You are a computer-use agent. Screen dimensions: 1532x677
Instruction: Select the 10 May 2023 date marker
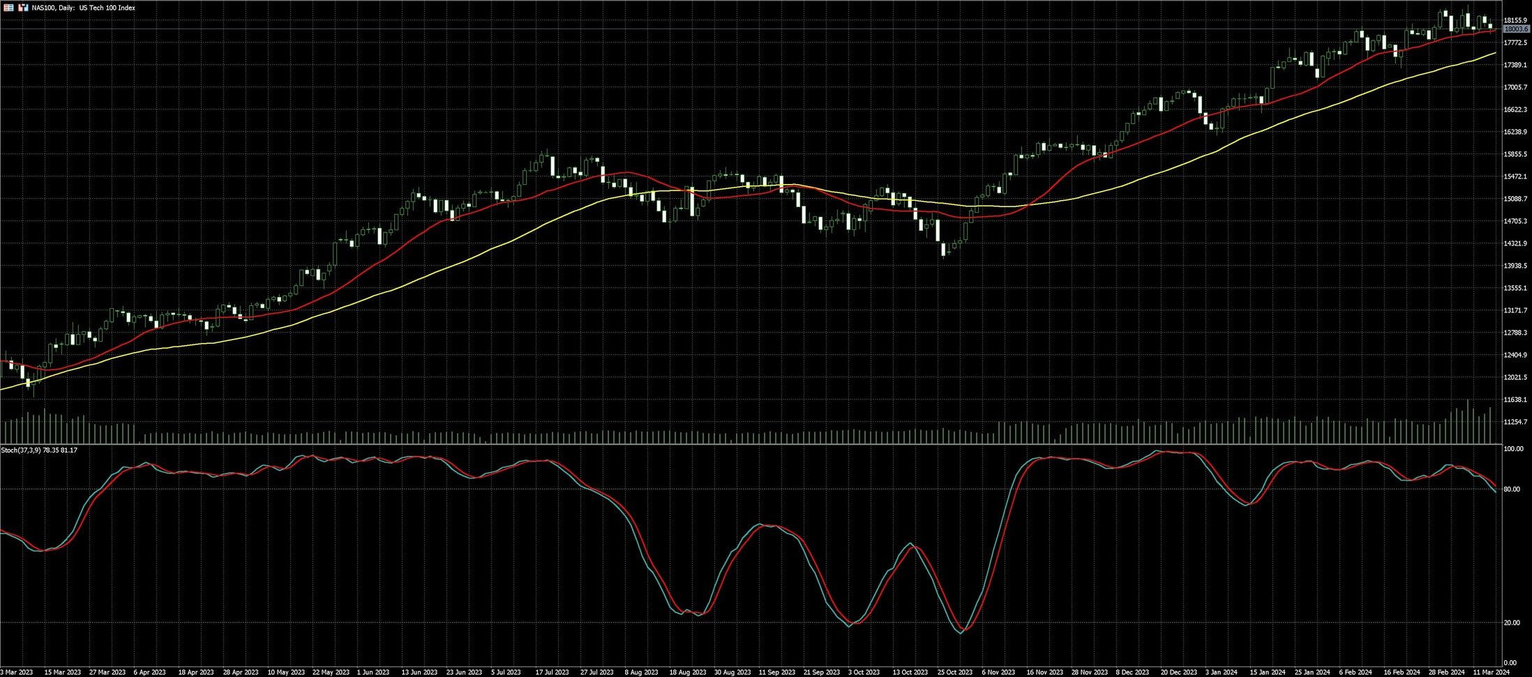(x=286, y=672)
